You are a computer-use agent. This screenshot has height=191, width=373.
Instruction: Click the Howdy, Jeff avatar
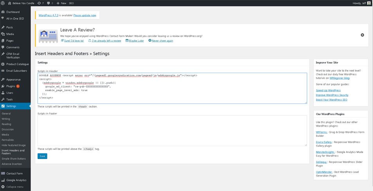(x=369, y=3)
